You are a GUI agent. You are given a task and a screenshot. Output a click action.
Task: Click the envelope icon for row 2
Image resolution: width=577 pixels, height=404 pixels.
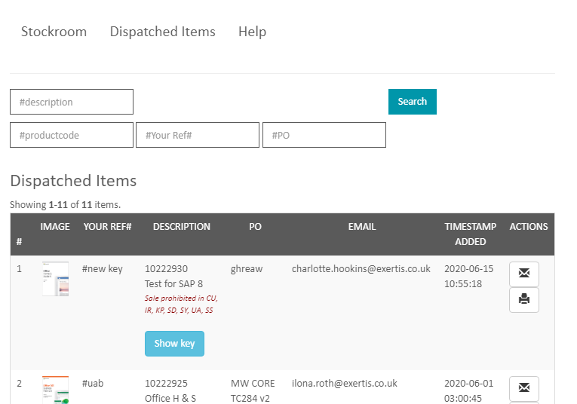click(x=524, y=388)
